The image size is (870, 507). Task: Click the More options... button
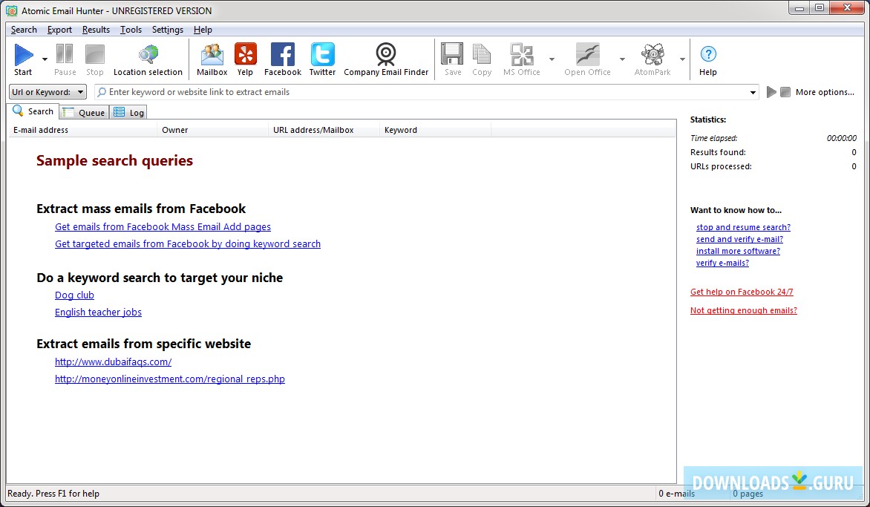click(825, 92)
